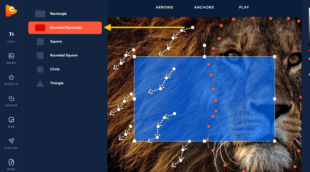This screenshot has height=172, width=310.
Task: Pick the Square shape from the list
Action: tap(65, 41)
